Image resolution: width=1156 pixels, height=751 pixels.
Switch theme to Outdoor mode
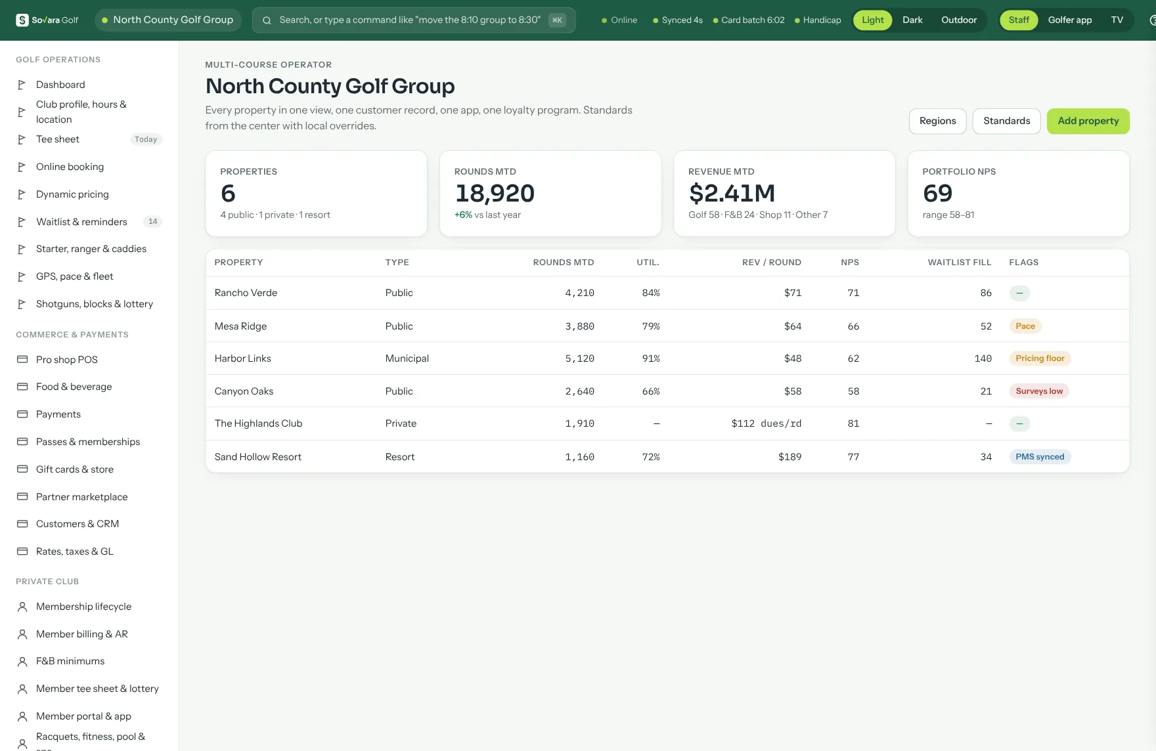point(959,20)
